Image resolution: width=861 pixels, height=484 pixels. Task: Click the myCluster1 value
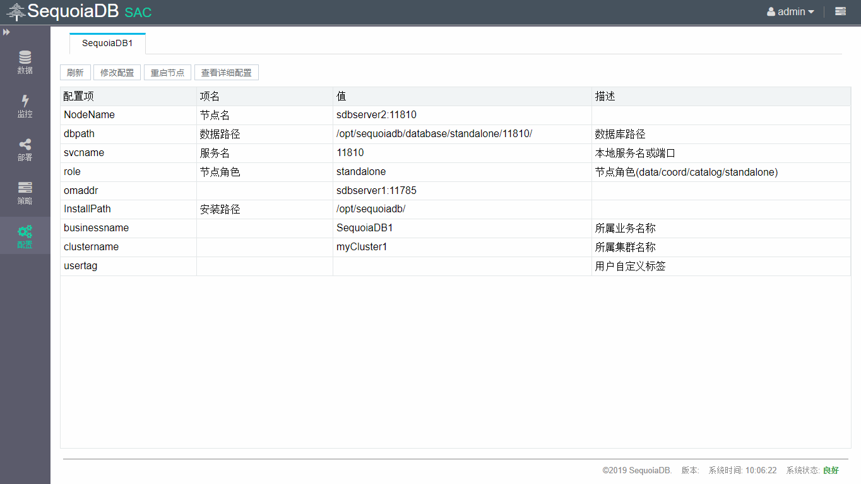click(362, 247)
